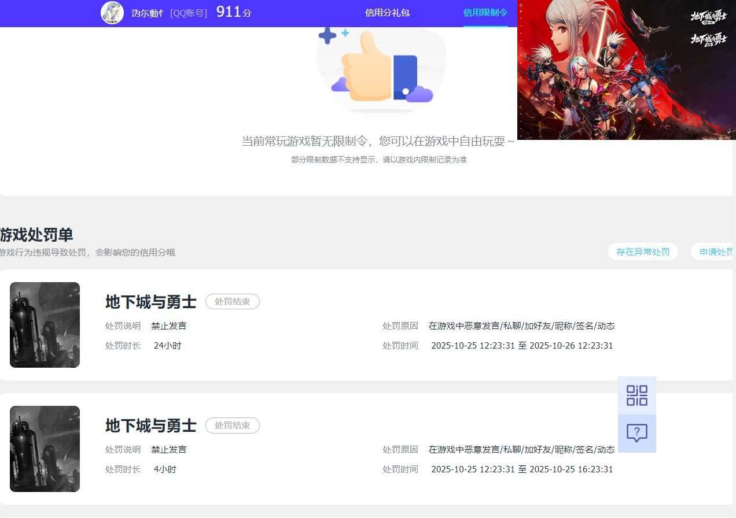Open game thumbnail of the 4小时 penalty card
Screen dimensions: 736x518
point(45,449)
